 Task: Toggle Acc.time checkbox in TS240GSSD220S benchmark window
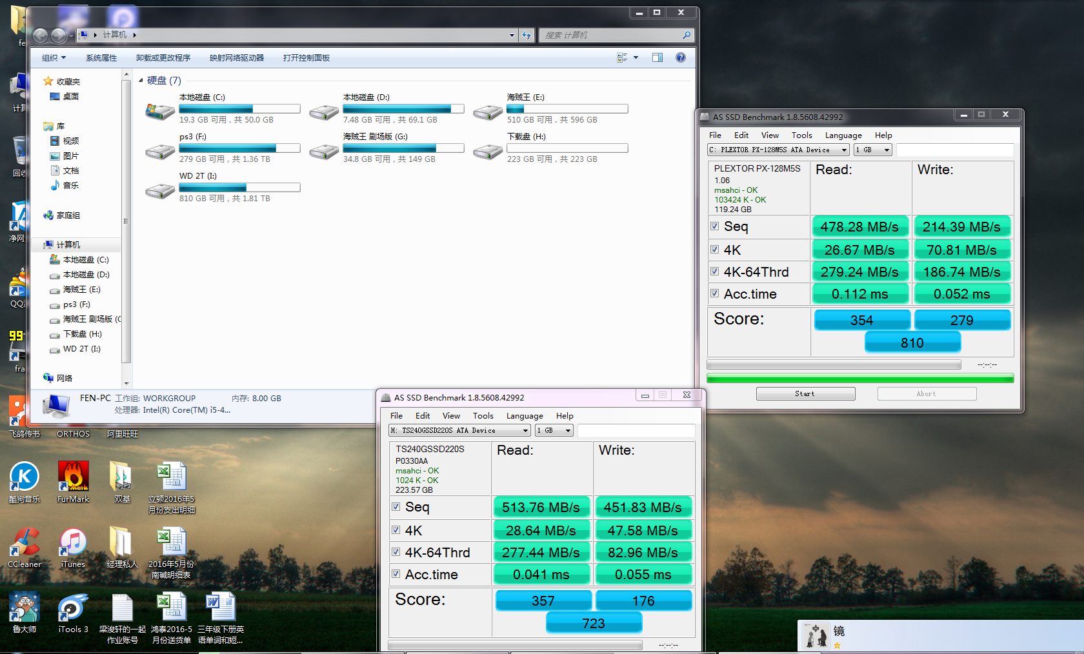coord(396,574)
